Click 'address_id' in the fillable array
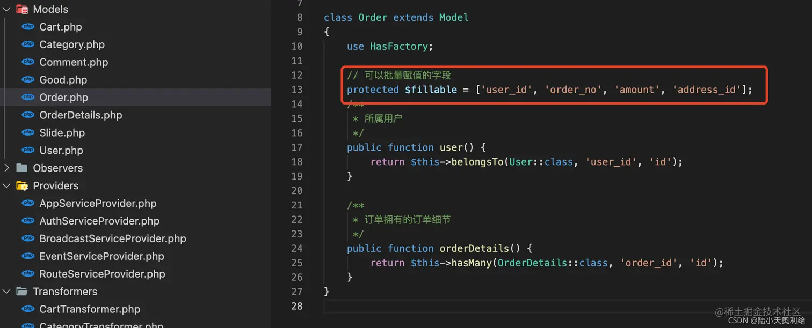Screen dimensions: 812x328 [707, 90]
